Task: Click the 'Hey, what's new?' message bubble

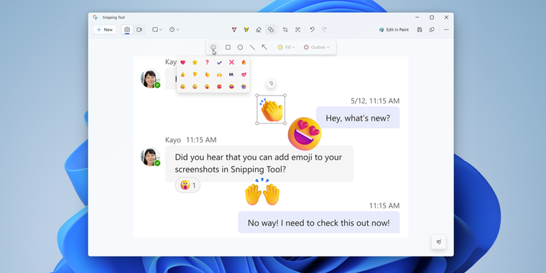Action: [x=358, y=118]
